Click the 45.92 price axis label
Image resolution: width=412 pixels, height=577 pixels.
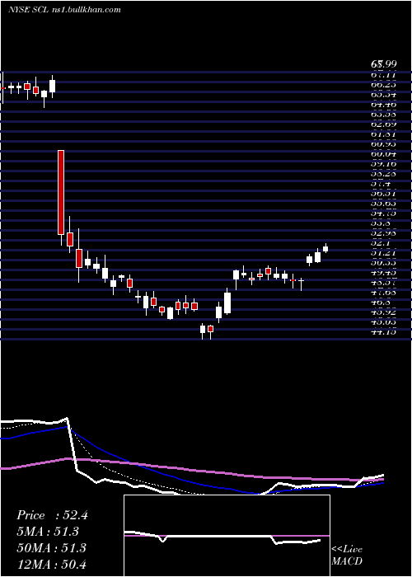[382, 312]
